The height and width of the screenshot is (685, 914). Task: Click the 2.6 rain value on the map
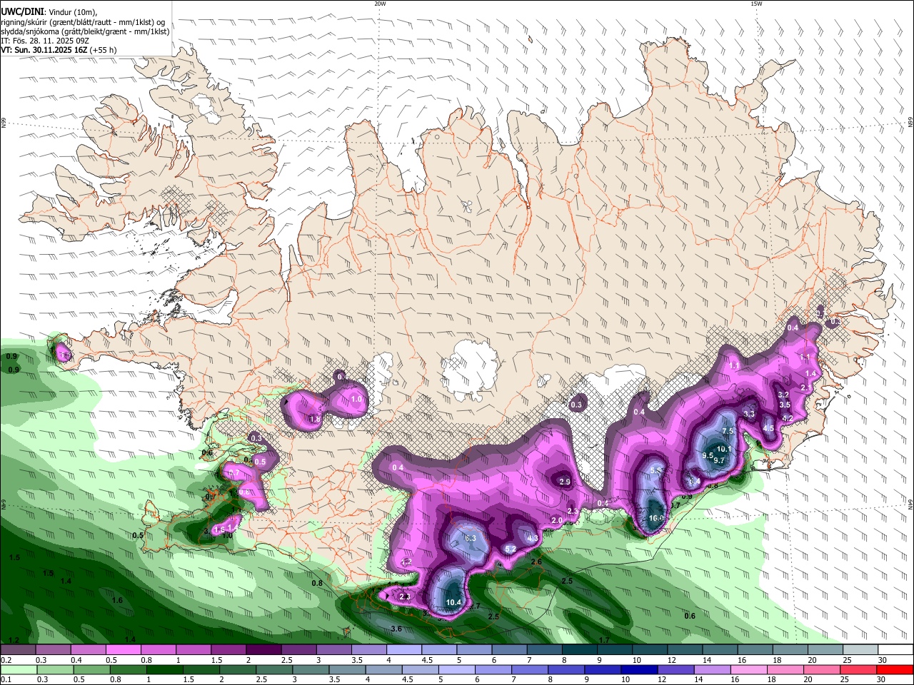[536, 562]
